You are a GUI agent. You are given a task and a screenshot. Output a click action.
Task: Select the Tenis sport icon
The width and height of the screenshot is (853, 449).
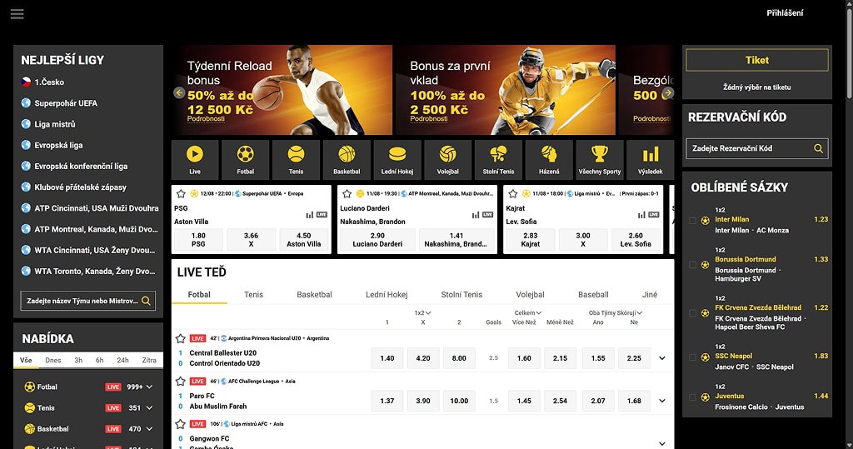click(296, 159)
